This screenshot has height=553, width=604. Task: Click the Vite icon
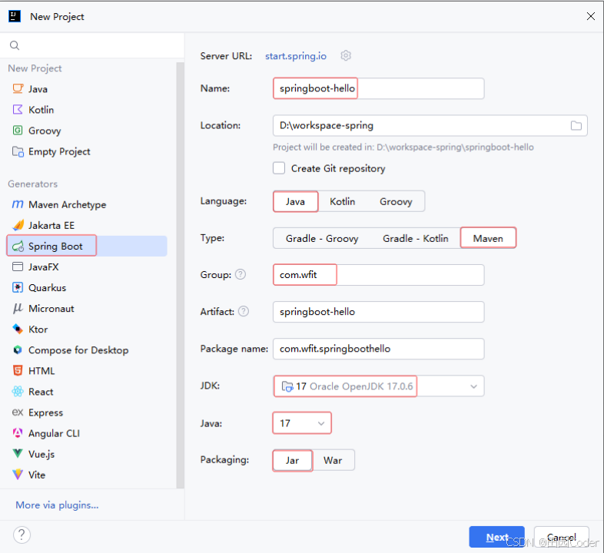tap(18, 475)
